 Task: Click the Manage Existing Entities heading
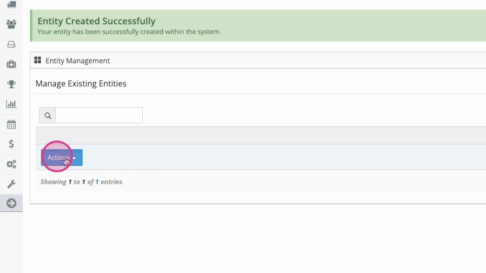tap(81, 83)
